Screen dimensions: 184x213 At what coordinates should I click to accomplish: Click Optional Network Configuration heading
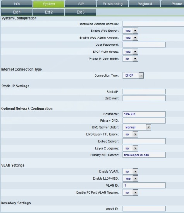pyautogui.click(x=27, y=108)
